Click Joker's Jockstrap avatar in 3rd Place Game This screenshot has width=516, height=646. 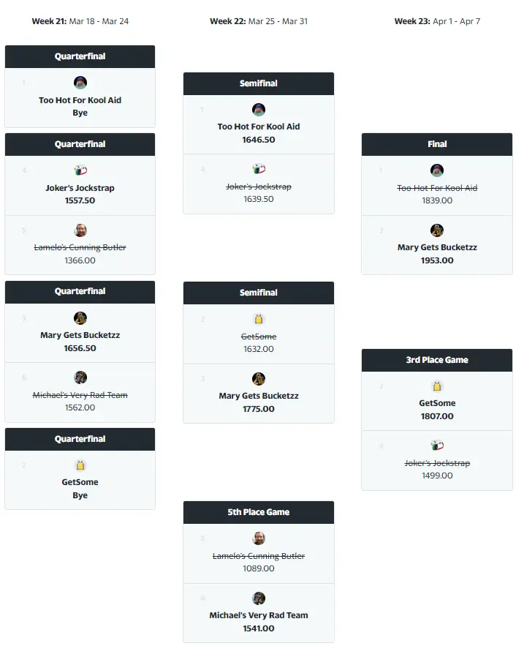437,446
